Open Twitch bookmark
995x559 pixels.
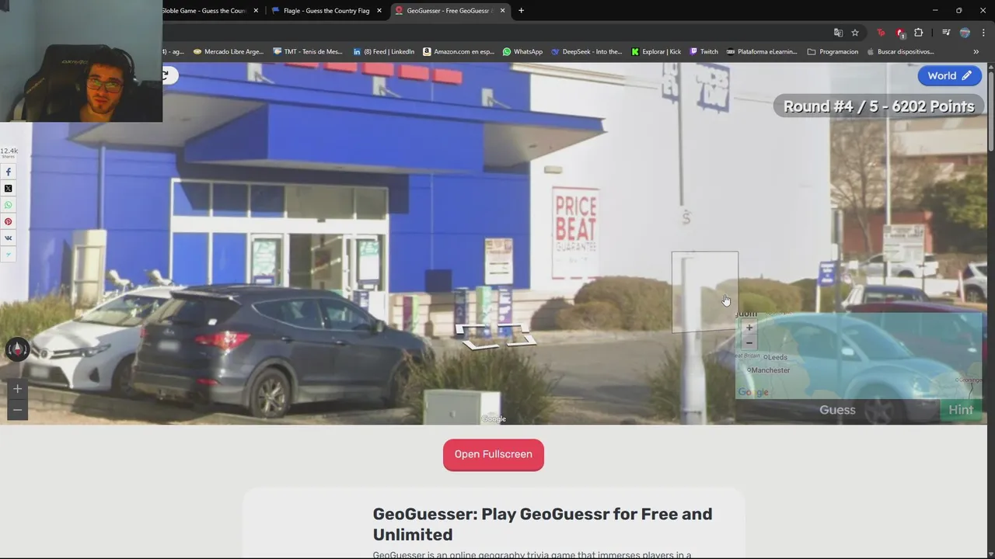(704, 52)
